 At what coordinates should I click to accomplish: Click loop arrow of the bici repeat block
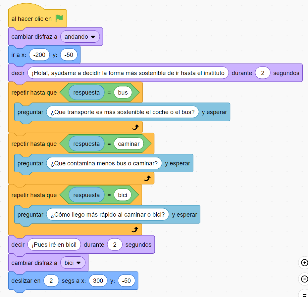pos(134,230)
